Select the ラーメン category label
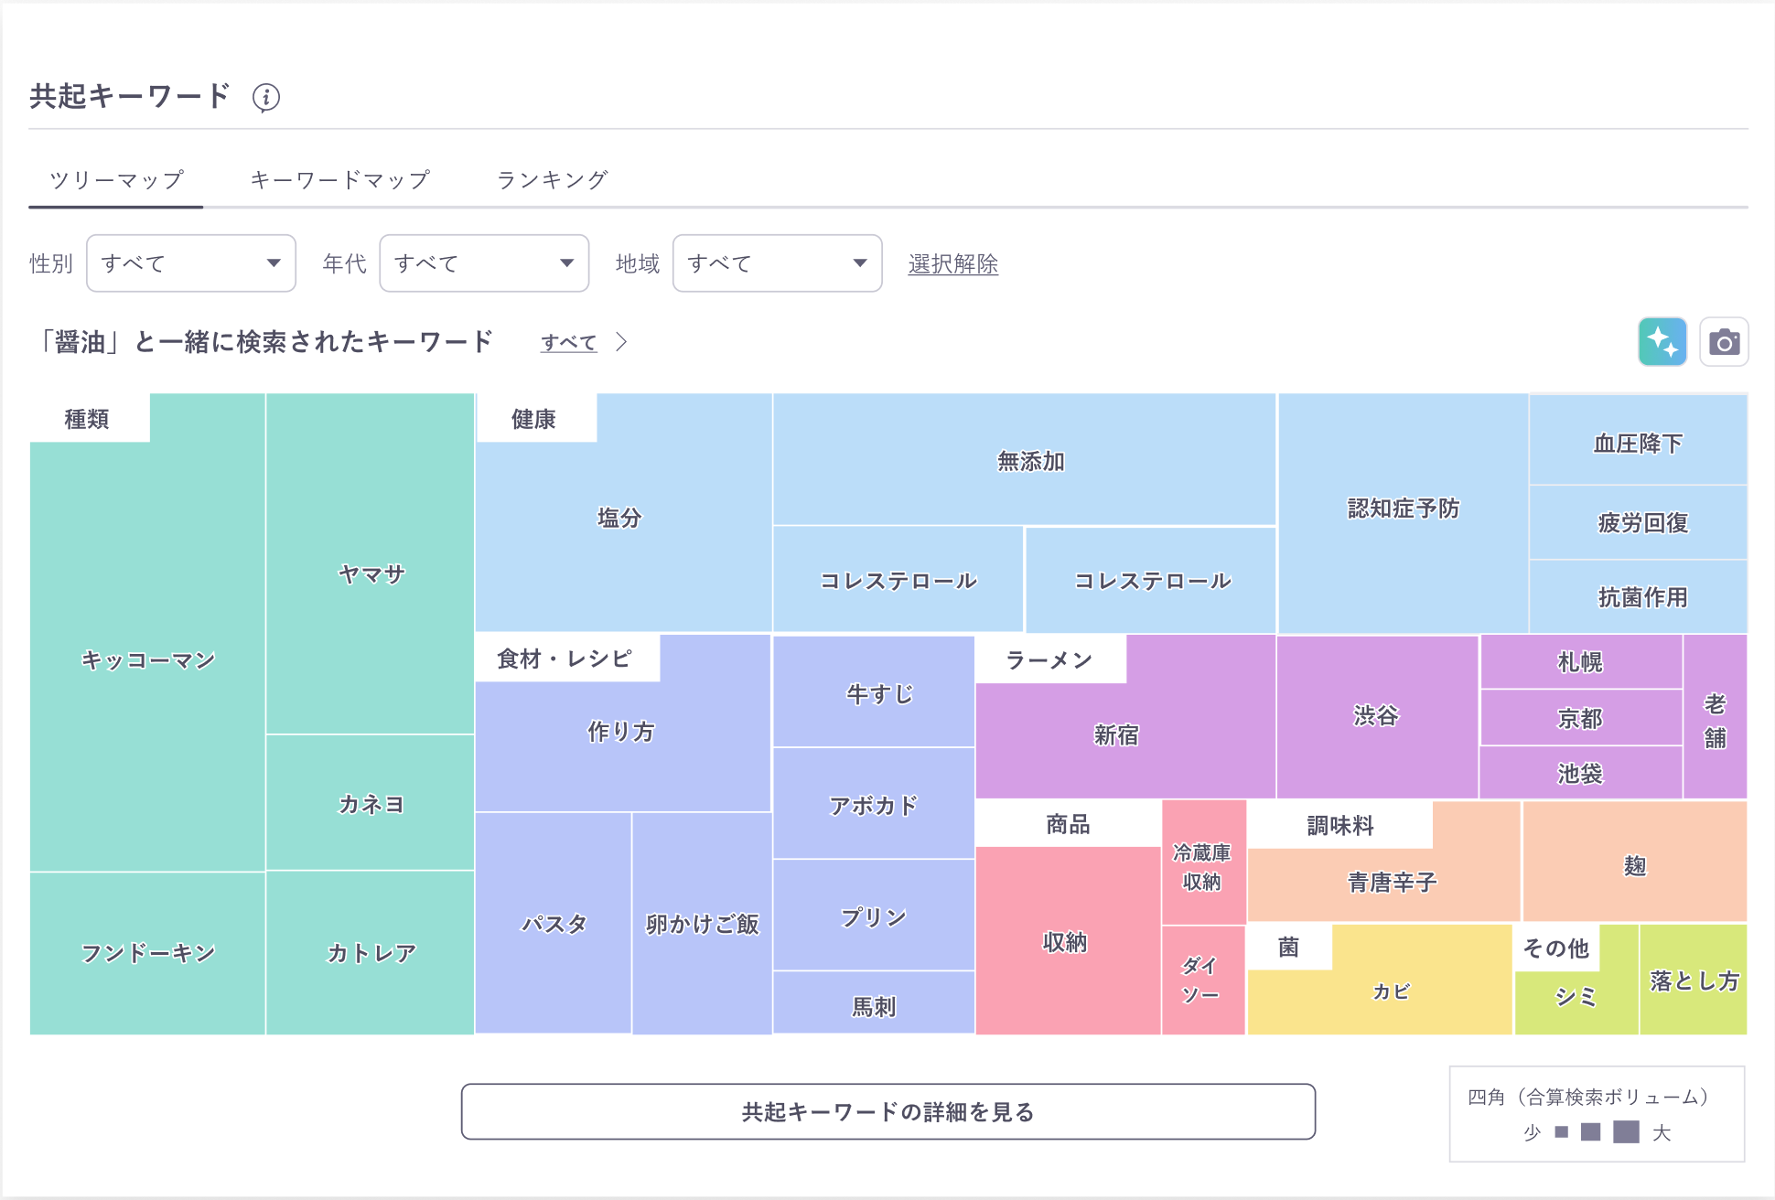The height and width of the screenshot is (1200, 1775). pos(1049,659)
